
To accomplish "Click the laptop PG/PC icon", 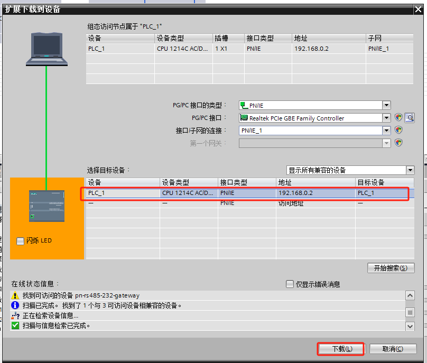I will tap(47, 49).
